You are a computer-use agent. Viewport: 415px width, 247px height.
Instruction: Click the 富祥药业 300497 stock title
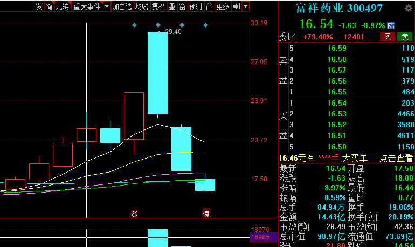click(339, 8)
